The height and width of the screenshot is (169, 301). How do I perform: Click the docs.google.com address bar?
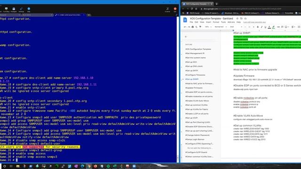[242, 8]
